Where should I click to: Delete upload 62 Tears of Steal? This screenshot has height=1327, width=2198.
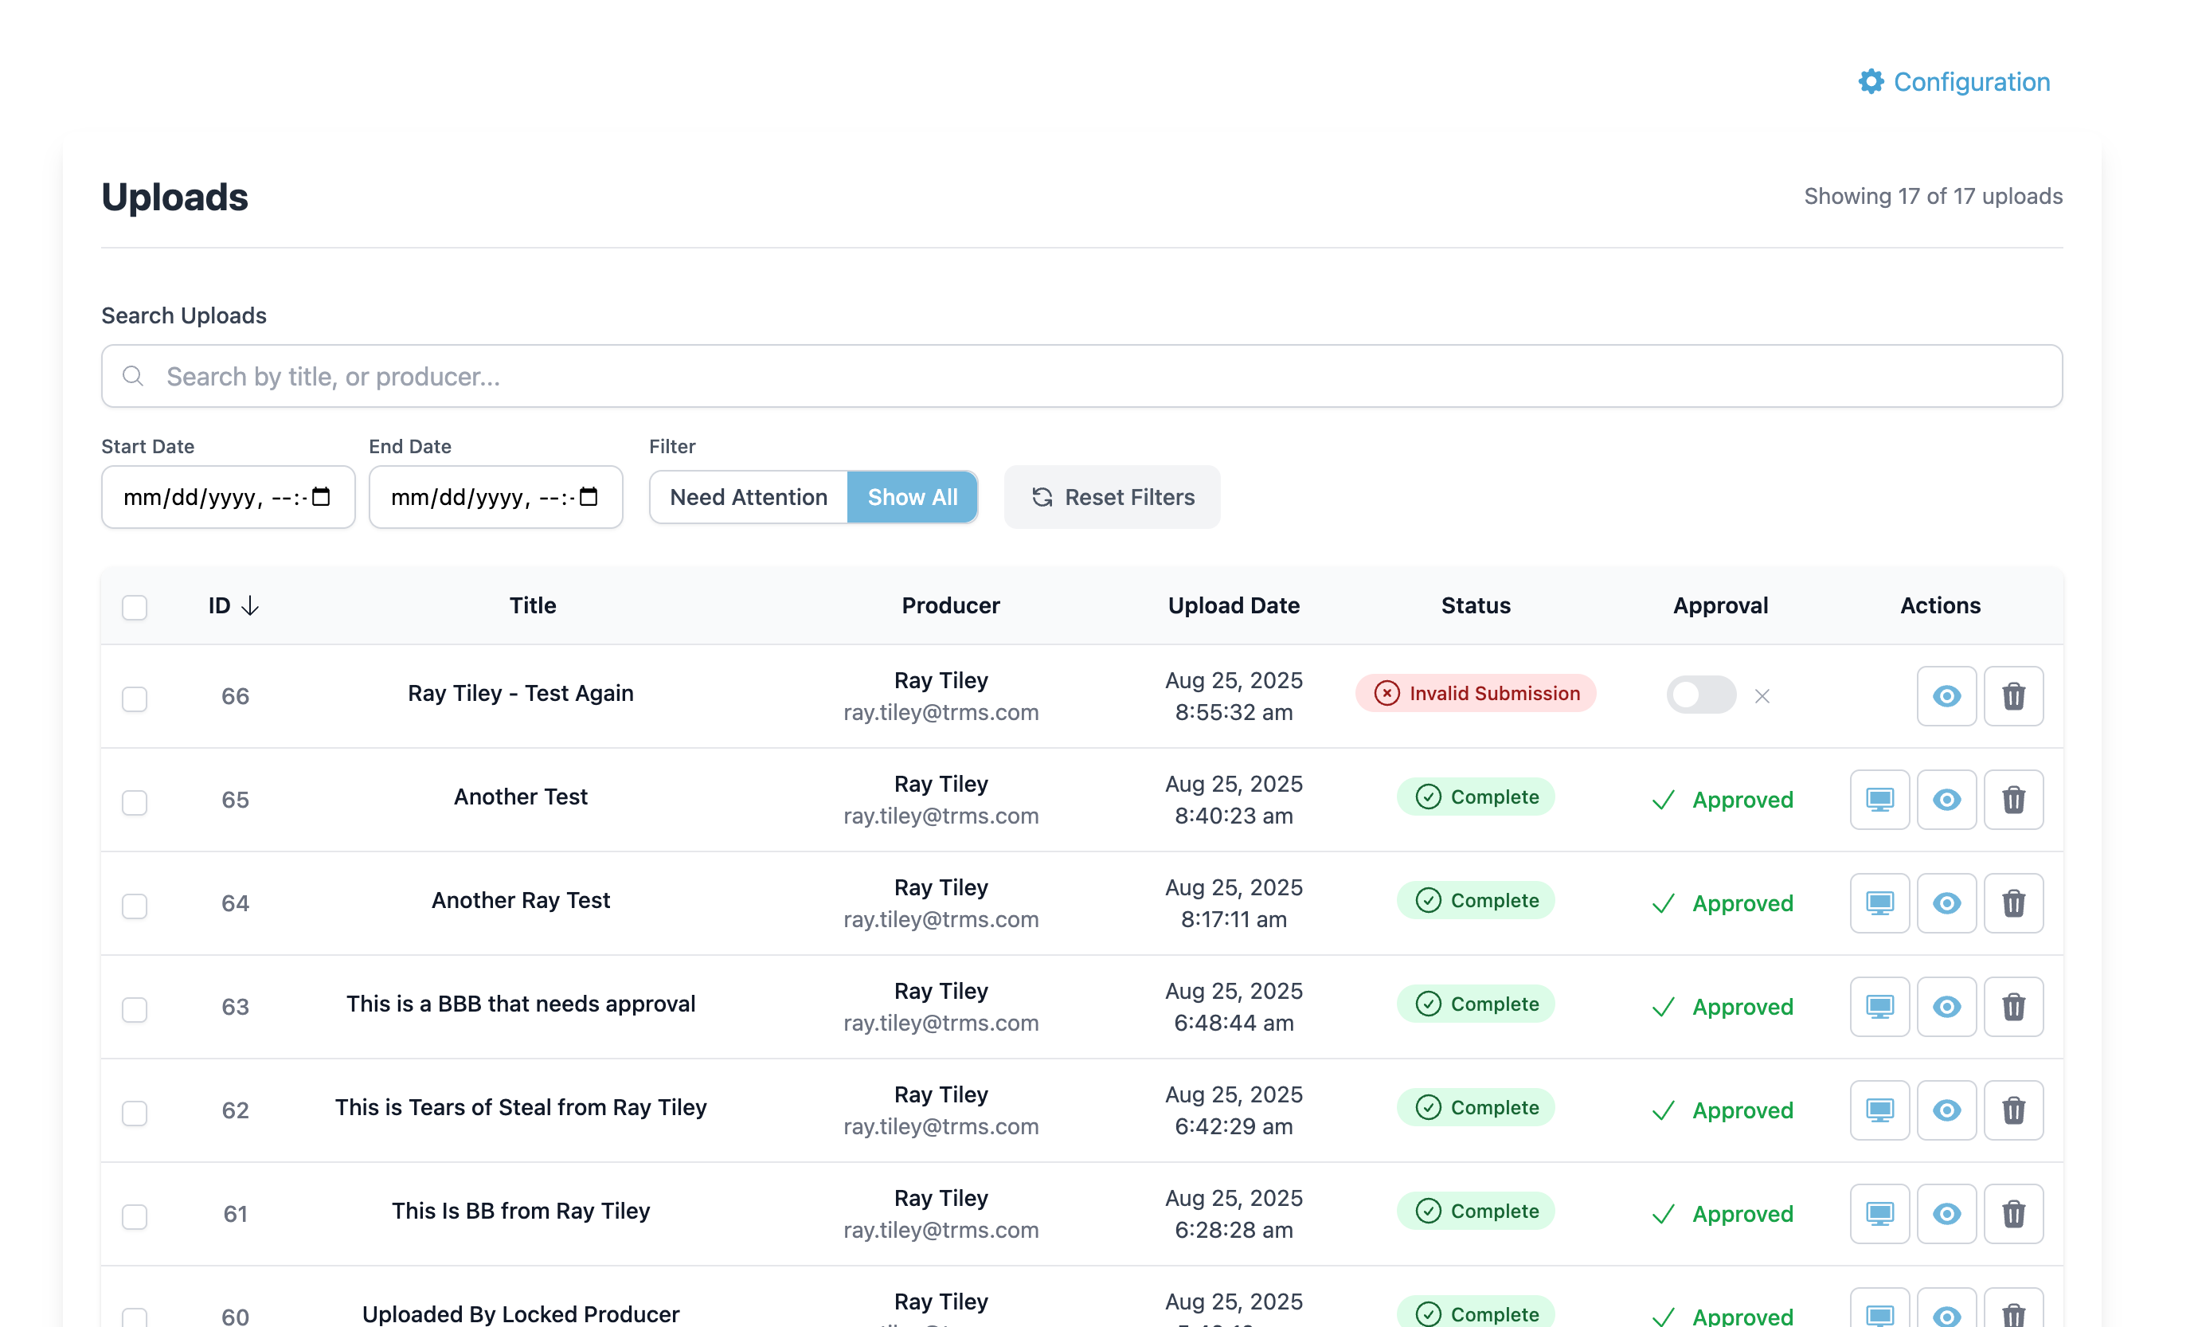[x=2012, y=1110]
